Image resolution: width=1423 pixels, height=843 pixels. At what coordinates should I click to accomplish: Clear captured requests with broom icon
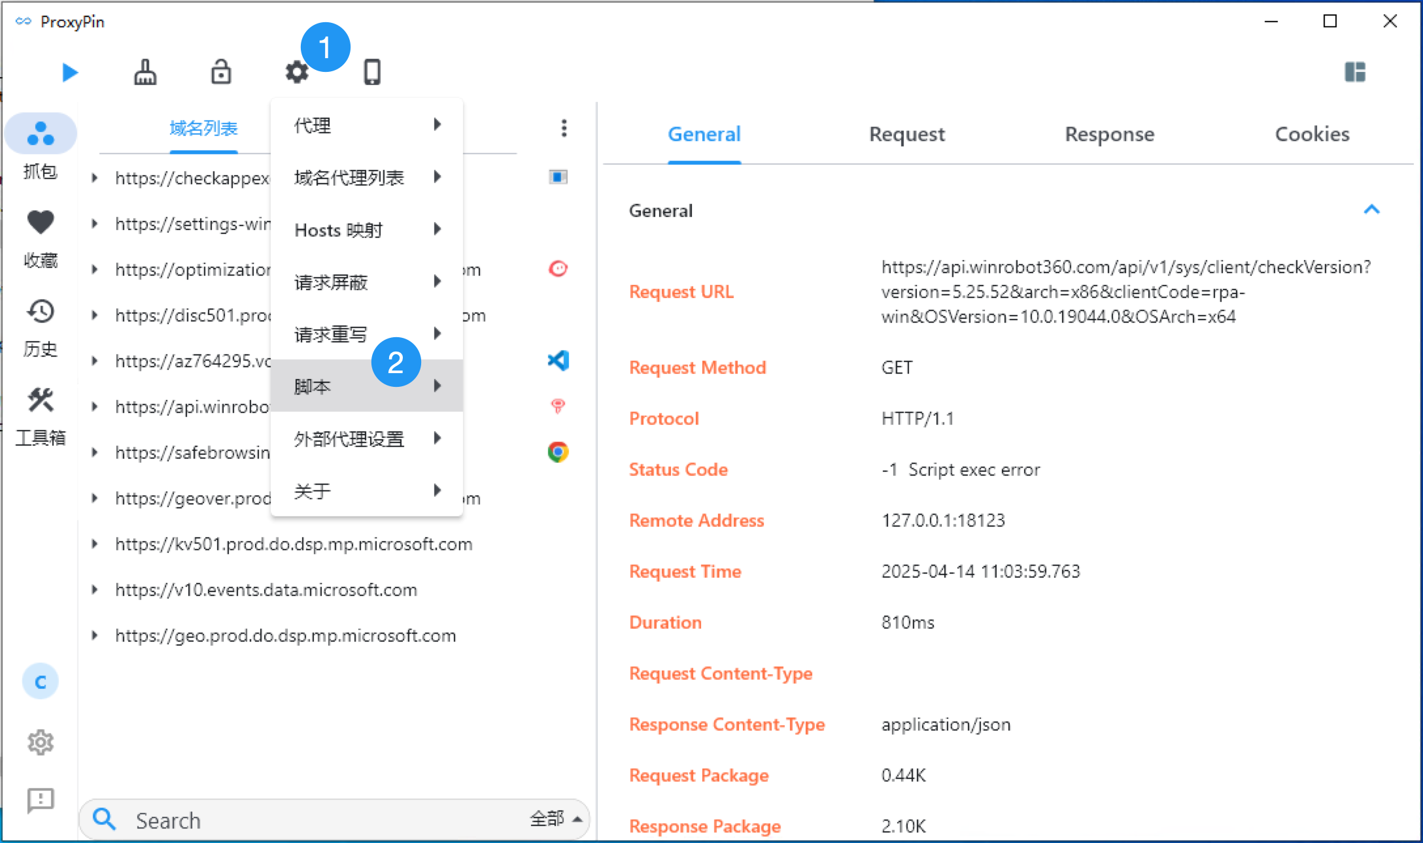pyautogui.click(x=145, y=73)
